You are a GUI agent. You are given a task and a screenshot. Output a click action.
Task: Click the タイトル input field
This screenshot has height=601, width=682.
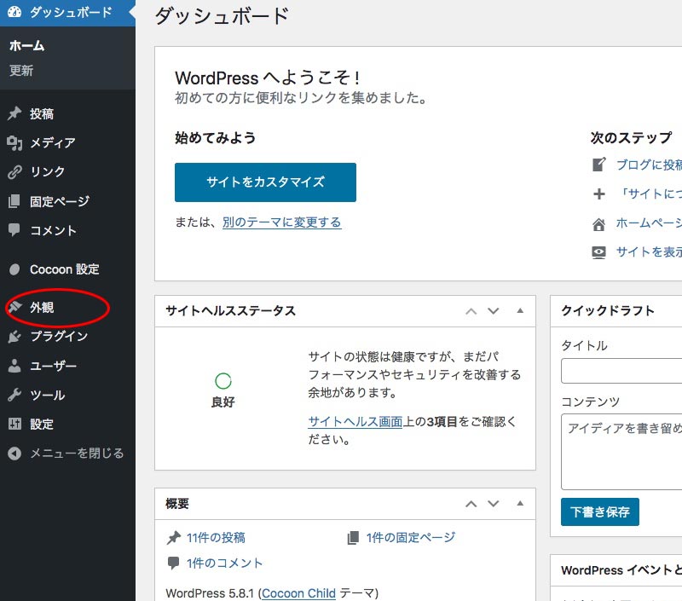621,371
